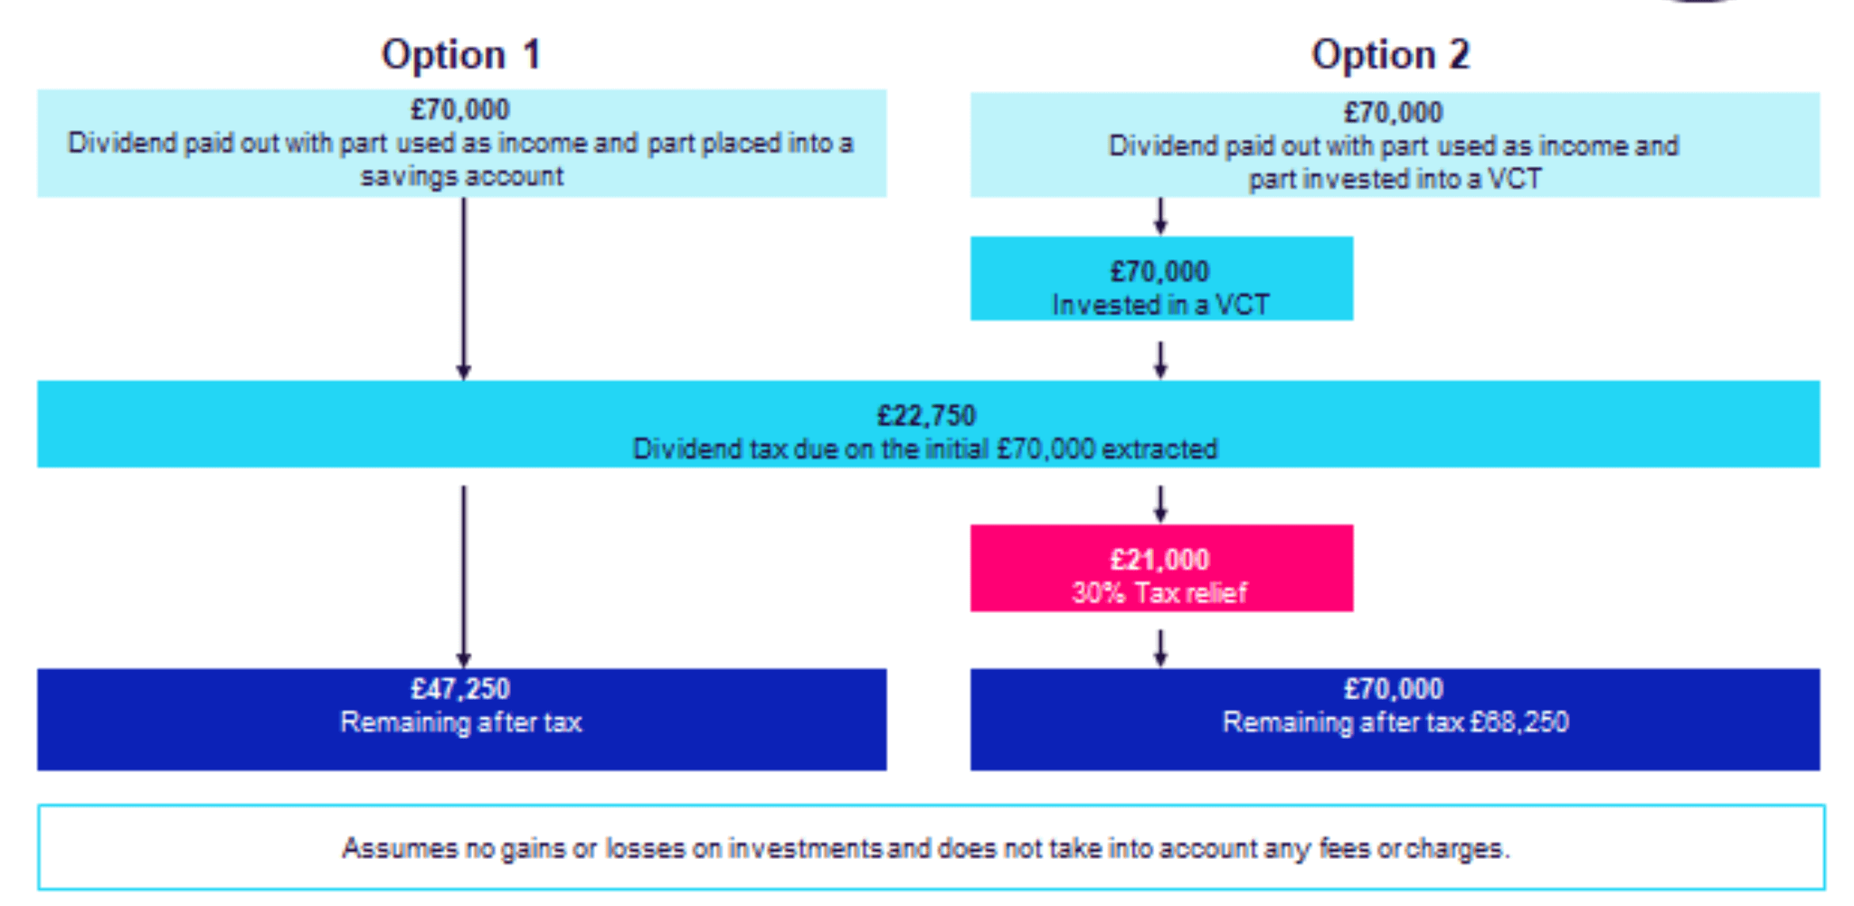Click arrow pointing down to Tax relief box
The image size is (1854, 906).
click(1161, 504)
